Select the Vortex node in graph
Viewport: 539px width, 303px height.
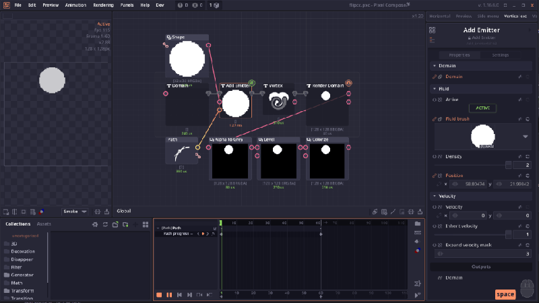pyautogui.click(x=278, y=100)
